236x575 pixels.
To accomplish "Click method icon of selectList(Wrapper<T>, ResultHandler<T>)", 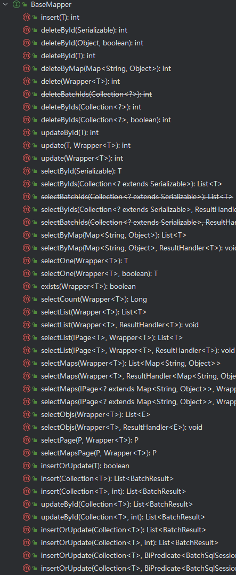I will 26,325.
